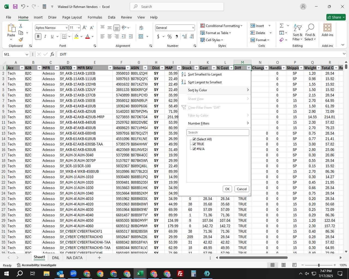Viewport: 349px width, 279px height.
Task: Apply the red font color
Action: coord(88,36)
